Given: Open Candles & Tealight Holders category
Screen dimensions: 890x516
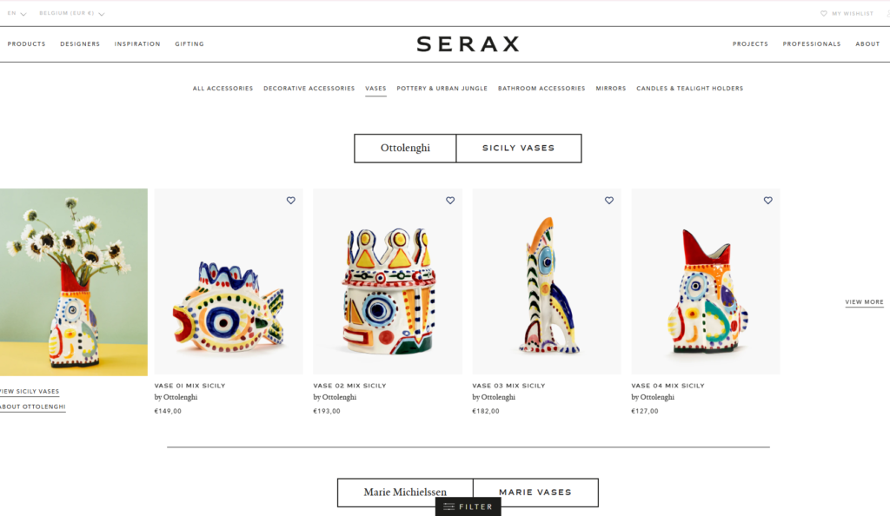Looking at the screenshot, I should (x=689, y=89).
